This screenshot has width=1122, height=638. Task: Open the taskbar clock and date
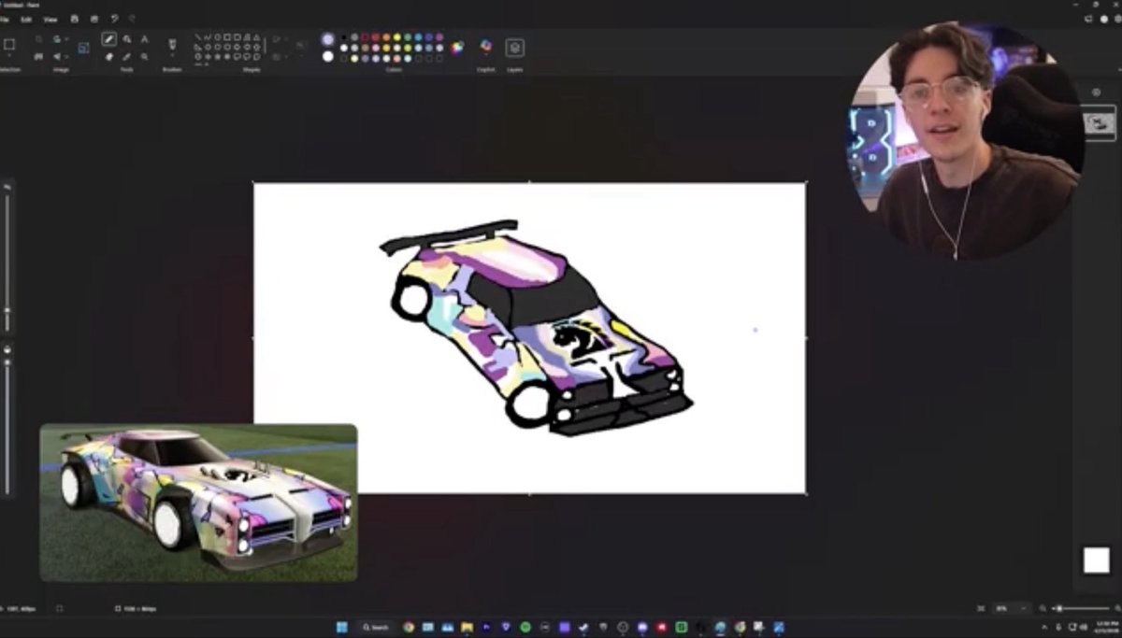click(x=1106, y=627)
